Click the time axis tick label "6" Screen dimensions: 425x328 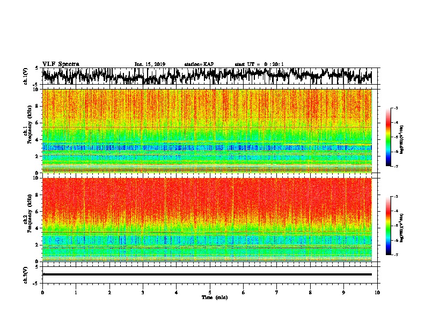244,293
